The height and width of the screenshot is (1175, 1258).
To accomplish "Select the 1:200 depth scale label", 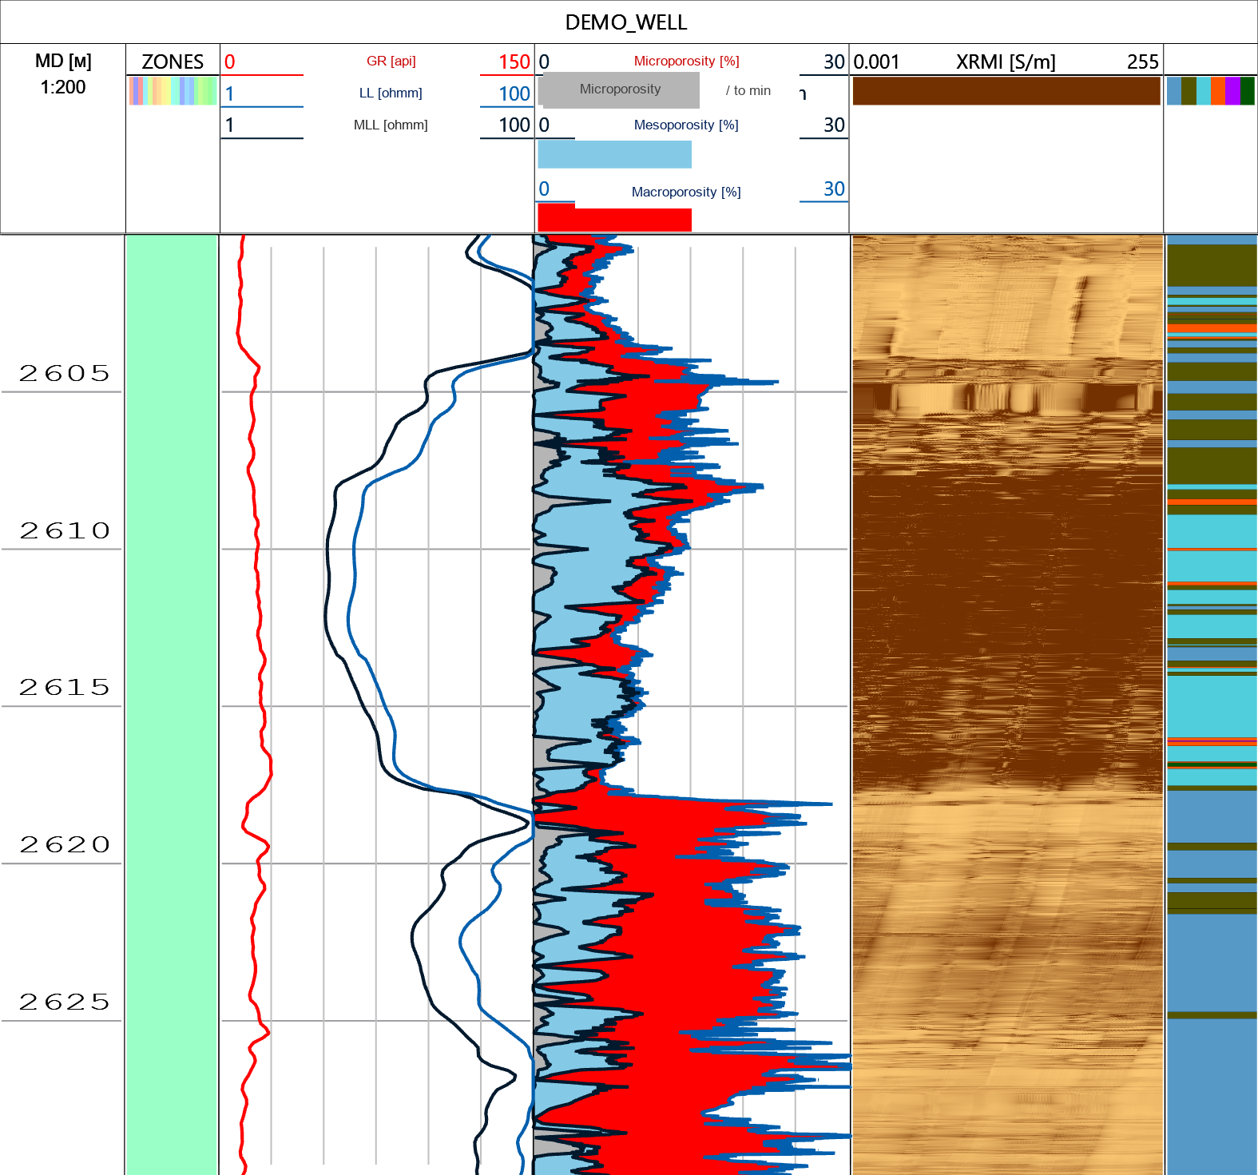I will coord(63,87).
